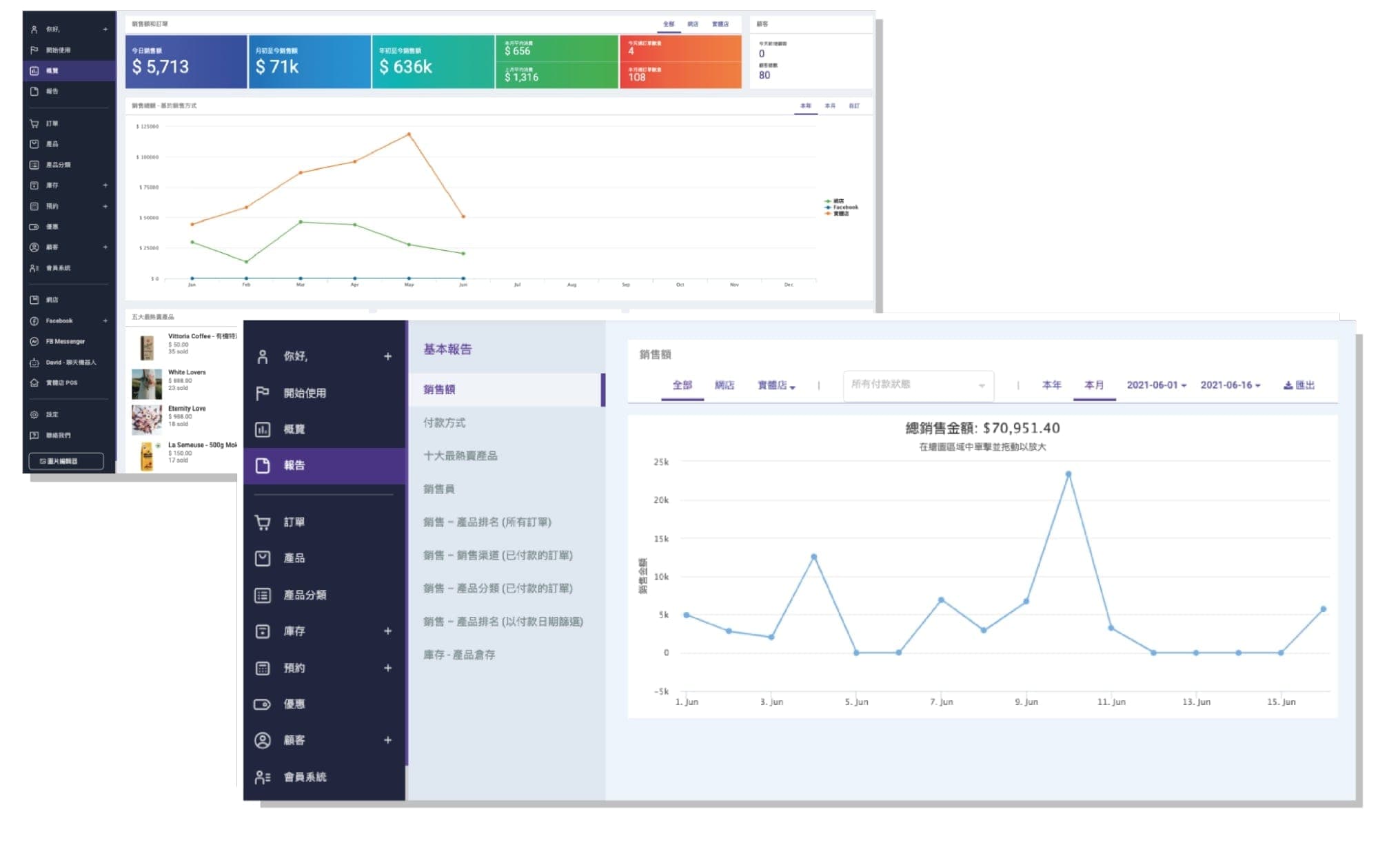This screenshot has width=1378, height=847.
Task: Select 全部 tab in front report
Action: click(682, 385)
